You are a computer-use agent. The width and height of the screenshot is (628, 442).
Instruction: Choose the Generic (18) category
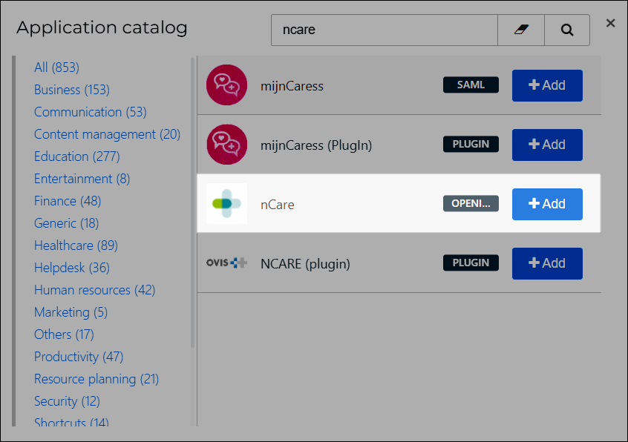pos(67,223)
